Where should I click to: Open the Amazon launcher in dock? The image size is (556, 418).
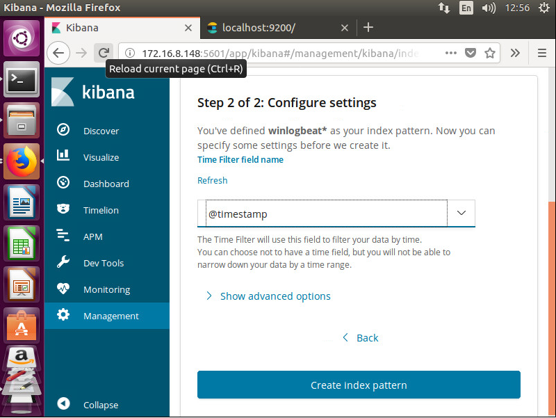(22, 357)
